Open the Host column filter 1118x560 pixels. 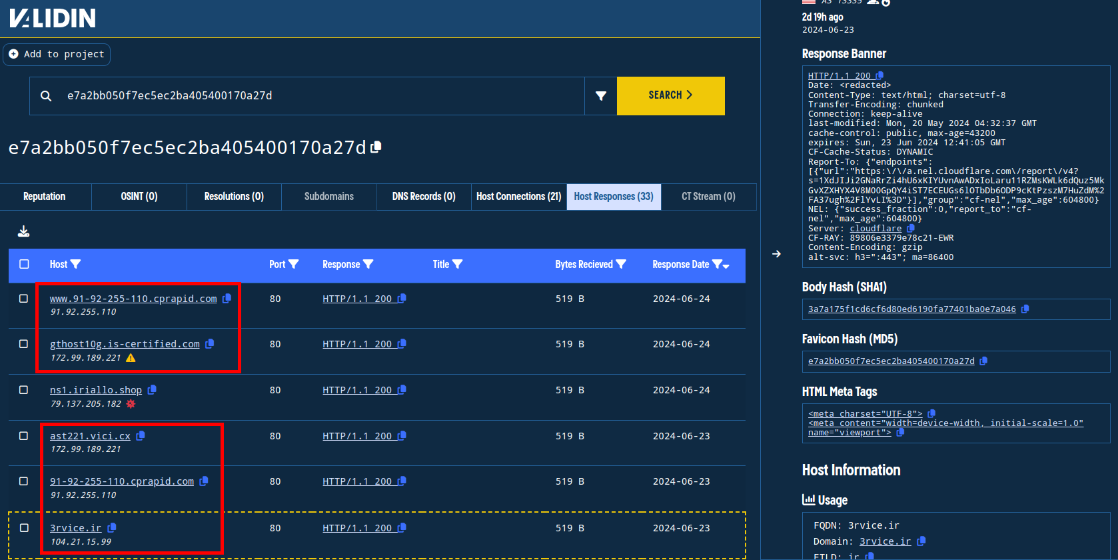coord(75,265)
